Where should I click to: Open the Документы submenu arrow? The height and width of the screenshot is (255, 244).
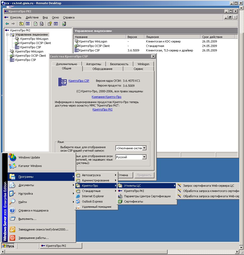74,185
